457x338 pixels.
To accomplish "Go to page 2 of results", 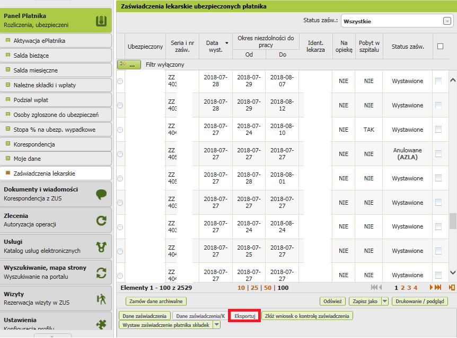I will pyautogui.click(x=402, y=288).
